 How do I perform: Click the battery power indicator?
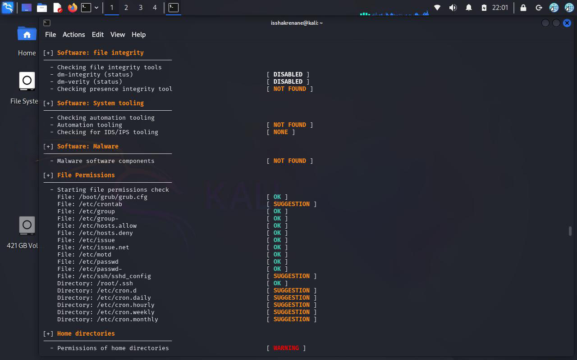[484, 8]
